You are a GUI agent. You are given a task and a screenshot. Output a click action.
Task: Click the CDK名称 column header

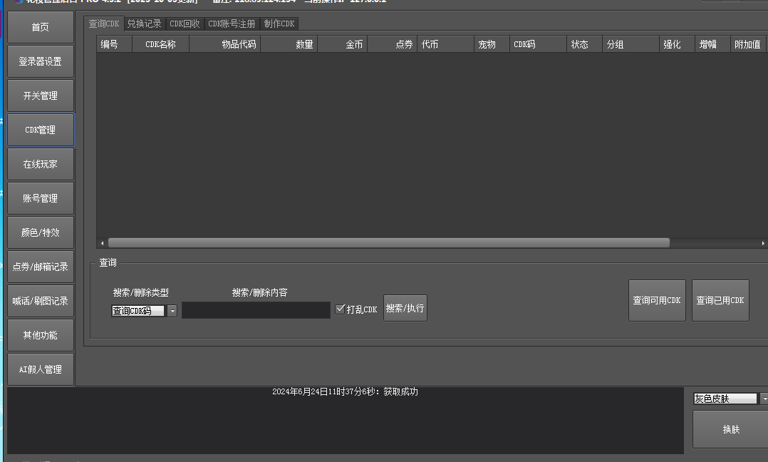pos(160,44)
